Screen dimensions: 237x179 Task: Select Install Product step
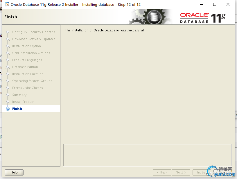click(x=23, y=102)
